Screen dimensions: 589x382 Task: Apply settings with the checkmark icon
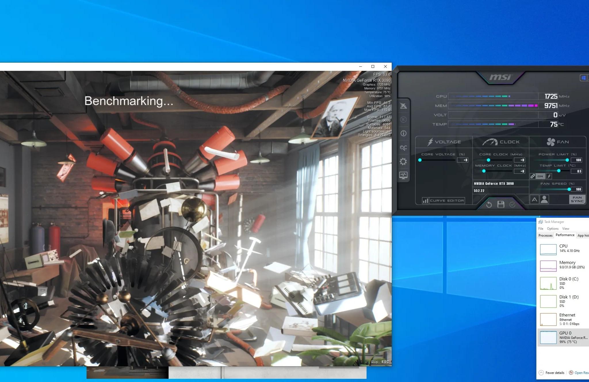[512, 205]
